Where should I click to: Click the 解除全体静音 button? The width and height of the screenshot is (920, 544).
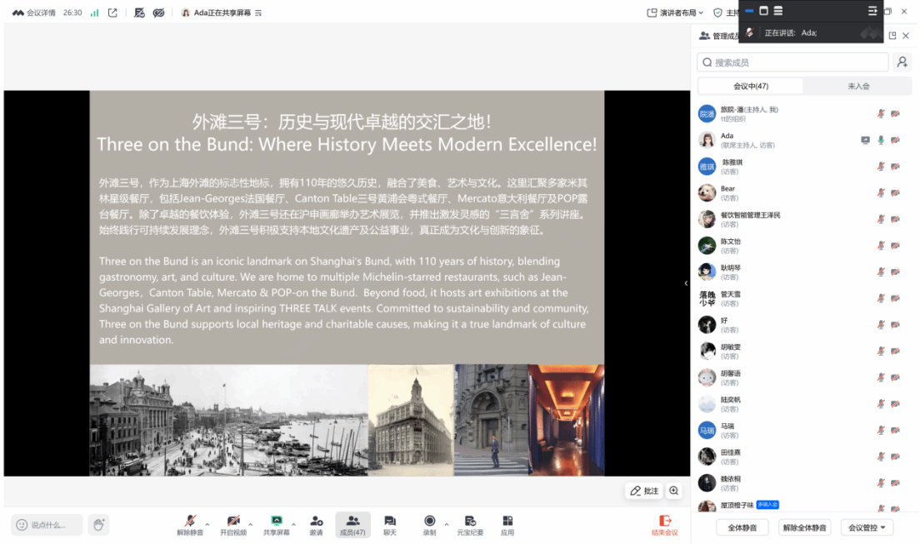804,527
